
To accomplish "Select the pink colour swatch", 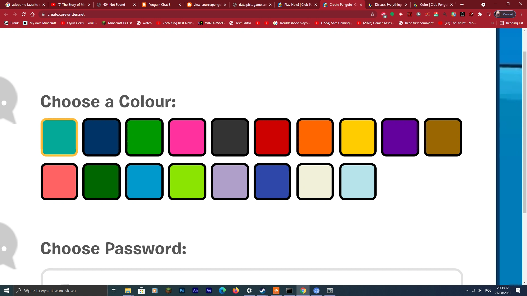I will point(187,137).
